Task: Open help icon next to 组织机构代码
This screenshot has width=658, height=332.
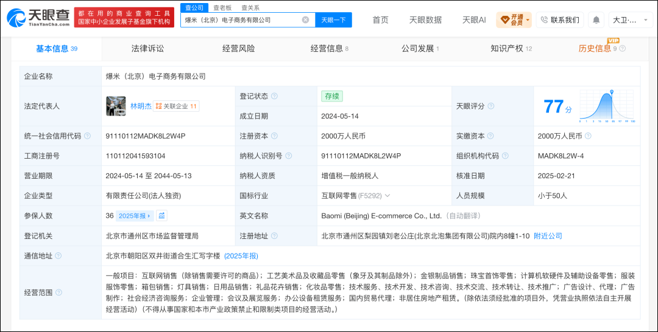Action: pos(505,156)
